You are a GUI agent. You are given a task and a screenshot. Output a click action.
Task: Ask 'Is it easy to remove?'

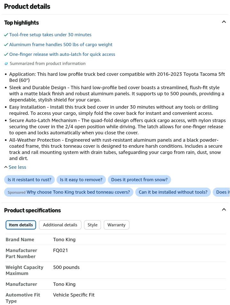(x=81, y=180)
